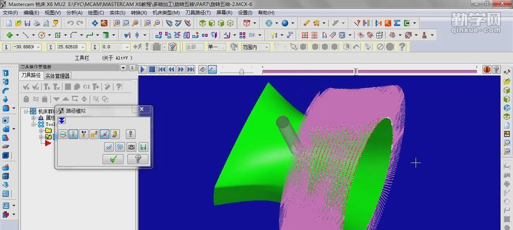Select the red insert arrow in tree
The image size is (513, 230).
click(x=48, y=143)
